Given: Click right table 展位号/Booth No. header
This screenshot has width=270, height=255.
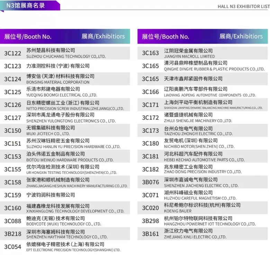Looking at the screenshot, I should pos(165,36).
